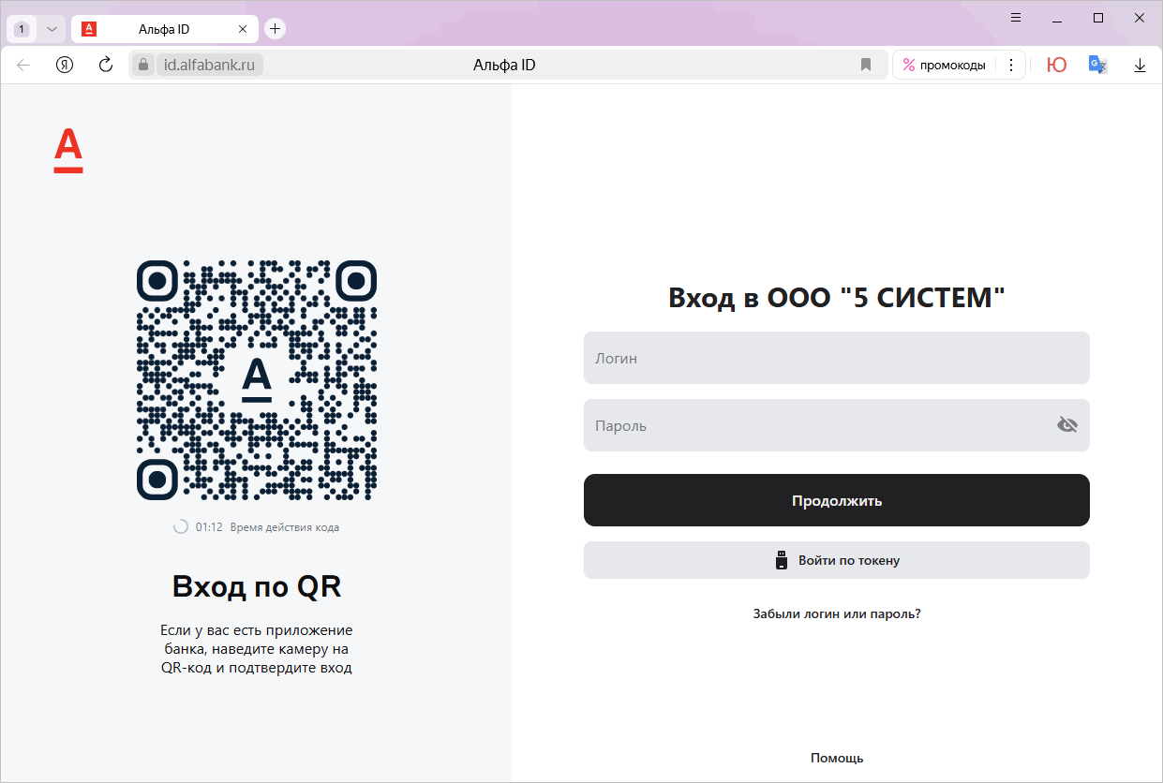Image resolution: width=1163 pixels, height=783 pixels.
Task: Select the Альфа ID tab
Action: tap(165, 29)
